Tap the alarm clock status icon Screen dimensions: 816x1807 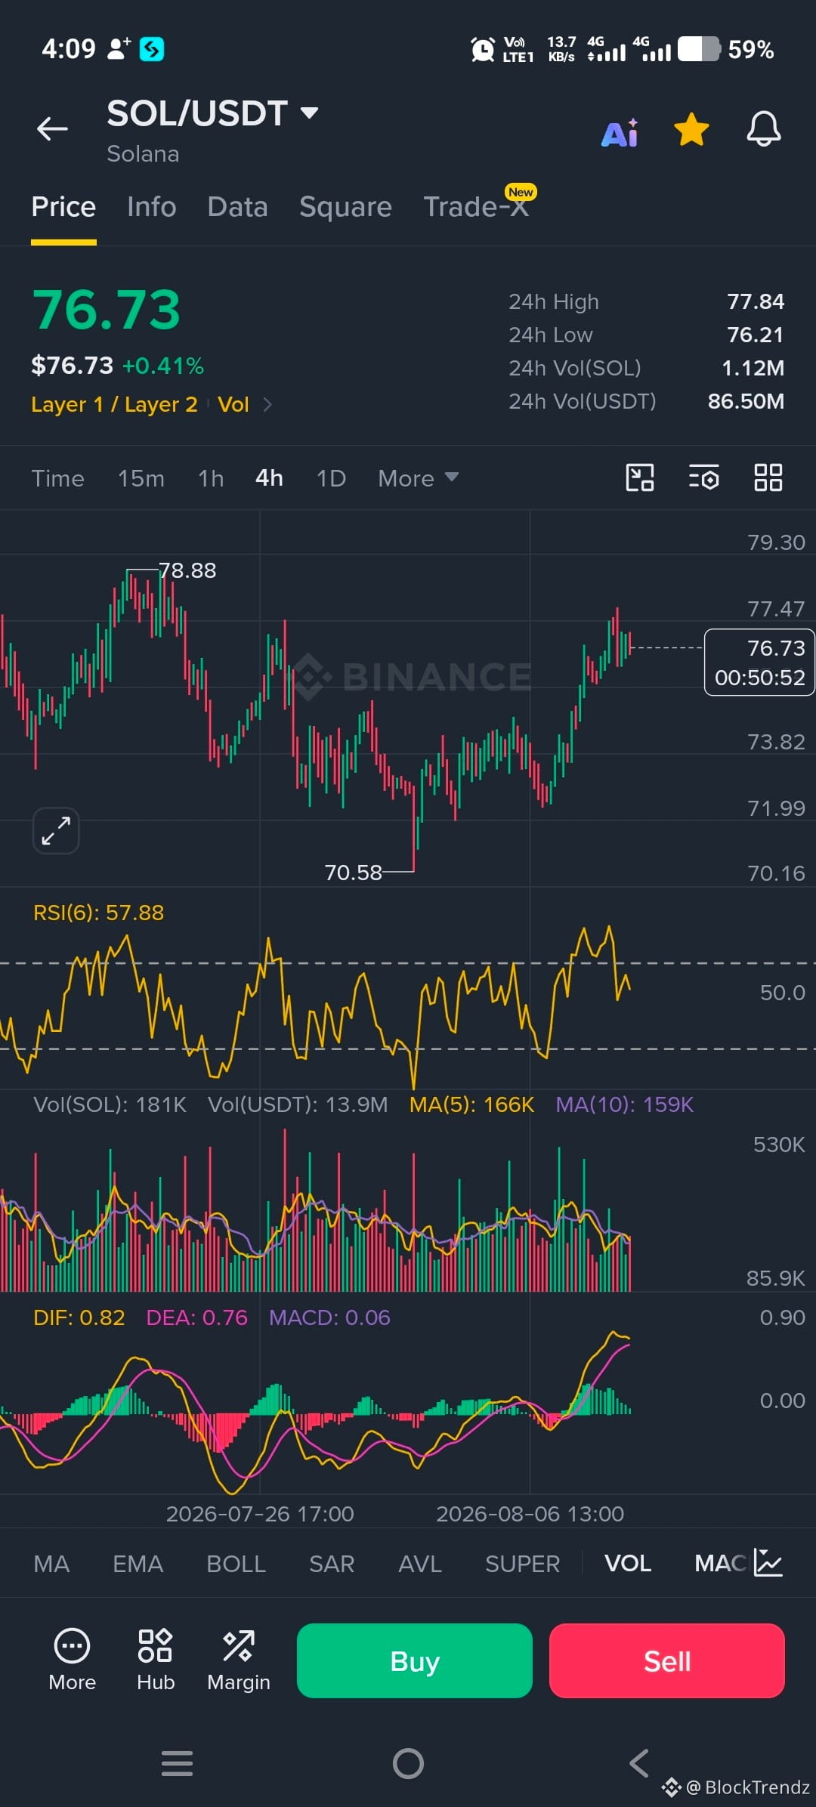pos(482,50)
